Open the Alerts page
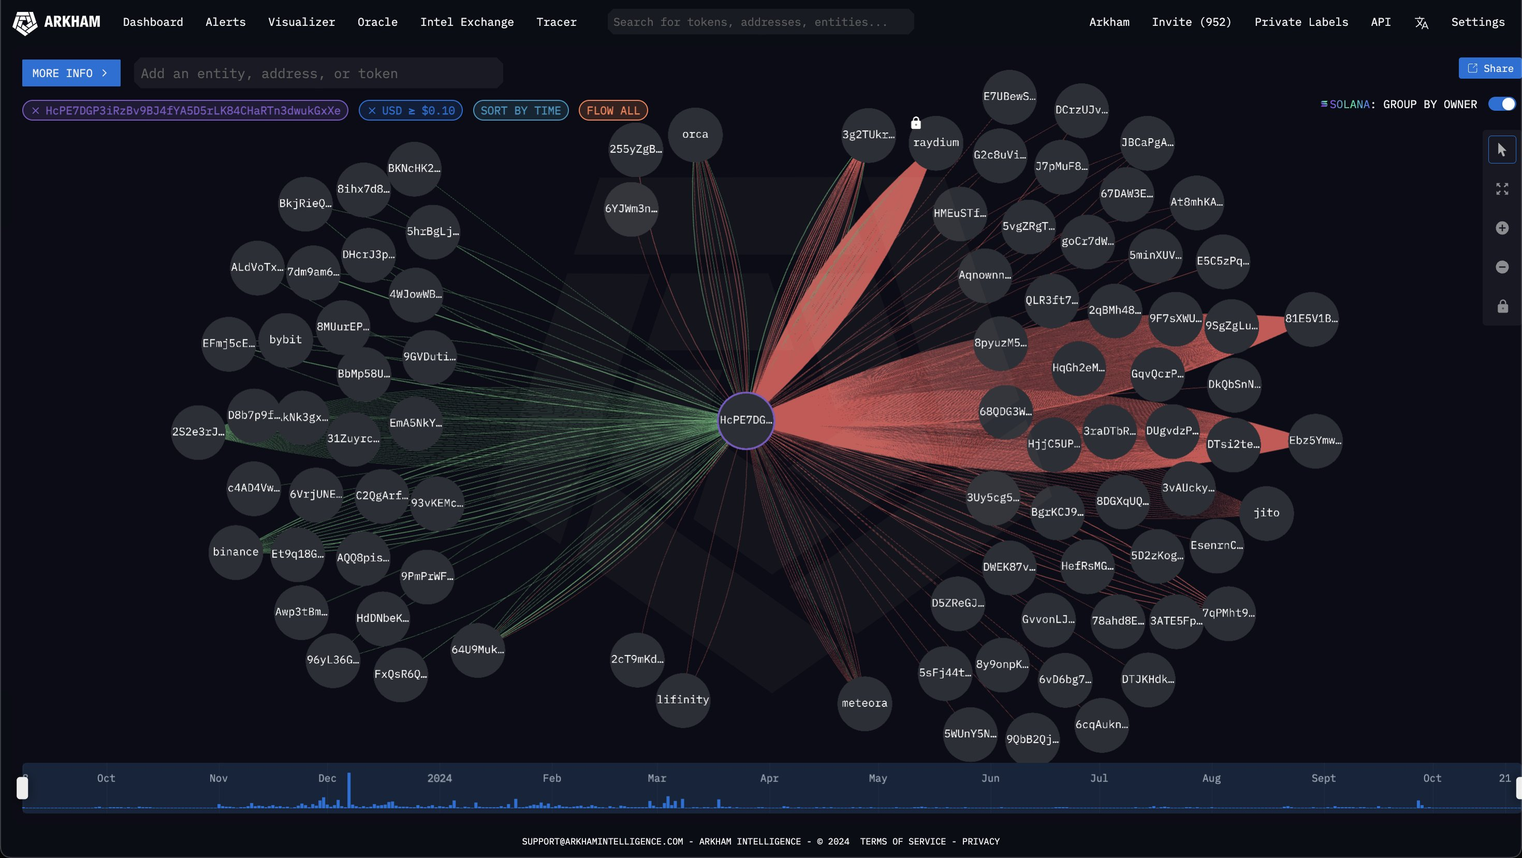The image size is (1522, 858). click(225, 22)
